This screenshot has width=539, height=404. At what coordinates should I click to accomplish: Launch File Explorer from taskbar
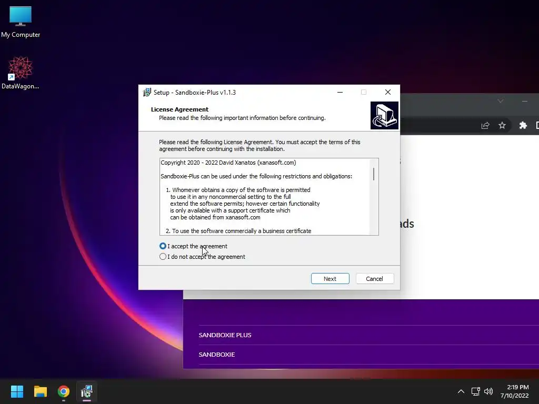coord(40,391)
